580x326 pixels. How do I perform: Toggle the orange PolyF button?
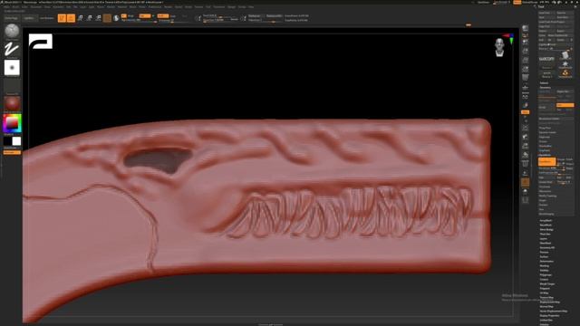tap(525, 182)
